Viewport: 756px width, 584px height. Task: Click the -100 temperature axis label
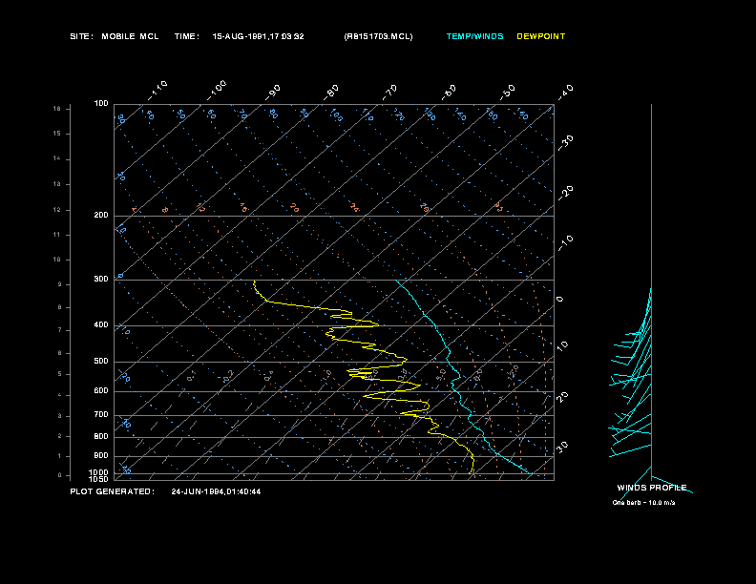[217, 91]
